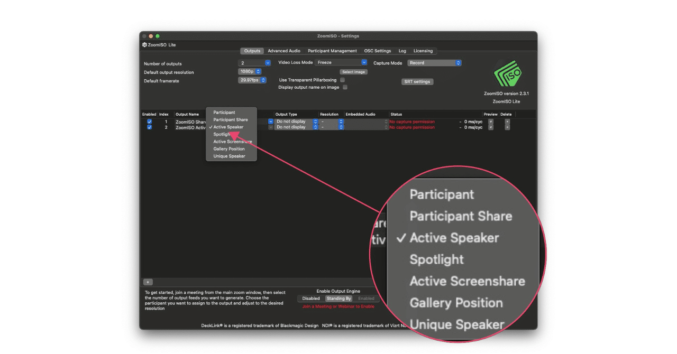Uncheck the Enabled checkbox for output 1
The image size is (677, 354).
[149, 121]
